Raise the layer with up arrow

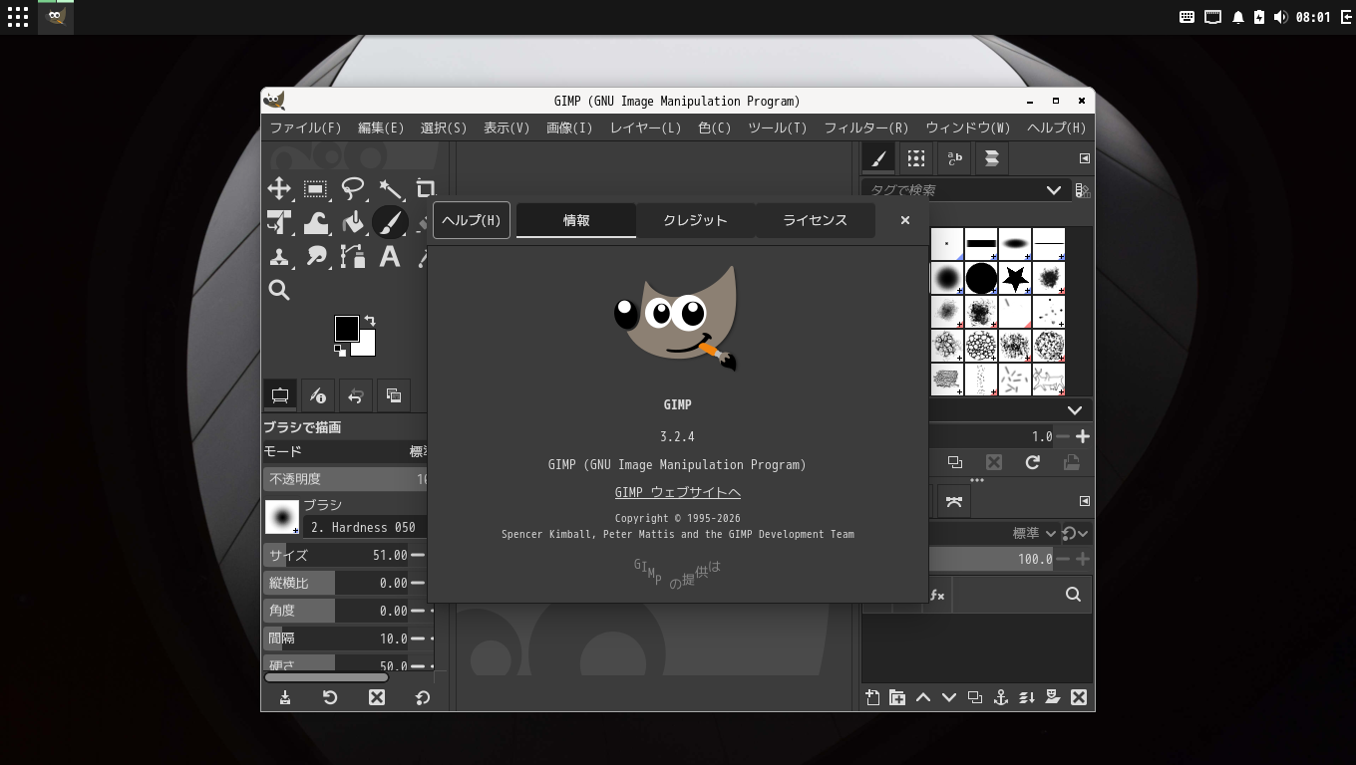tap(923, 697)
